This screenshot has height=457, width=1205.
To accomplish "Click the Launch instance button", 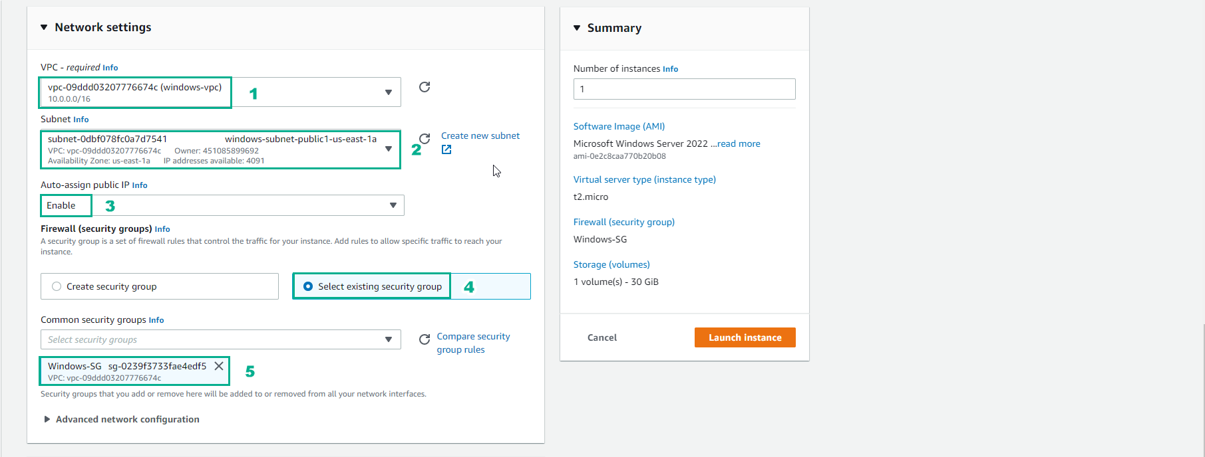I will pos(745,337).
